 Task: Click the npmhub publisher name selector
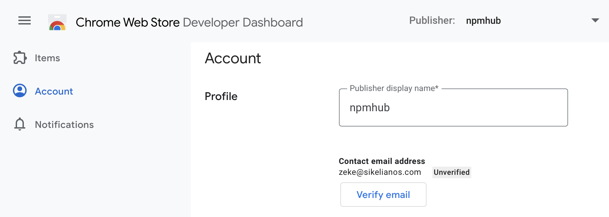484,21
